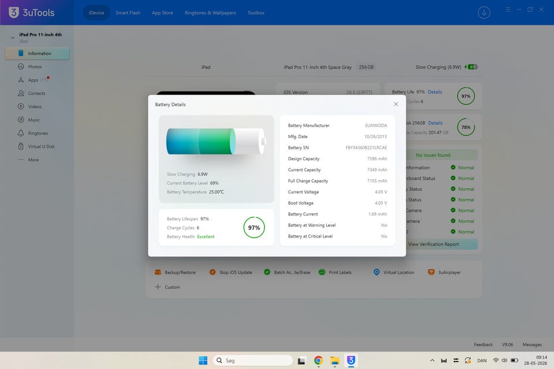Open the Messages link in status bar
This screenshot has height=369, width=554.
point(531,344)
